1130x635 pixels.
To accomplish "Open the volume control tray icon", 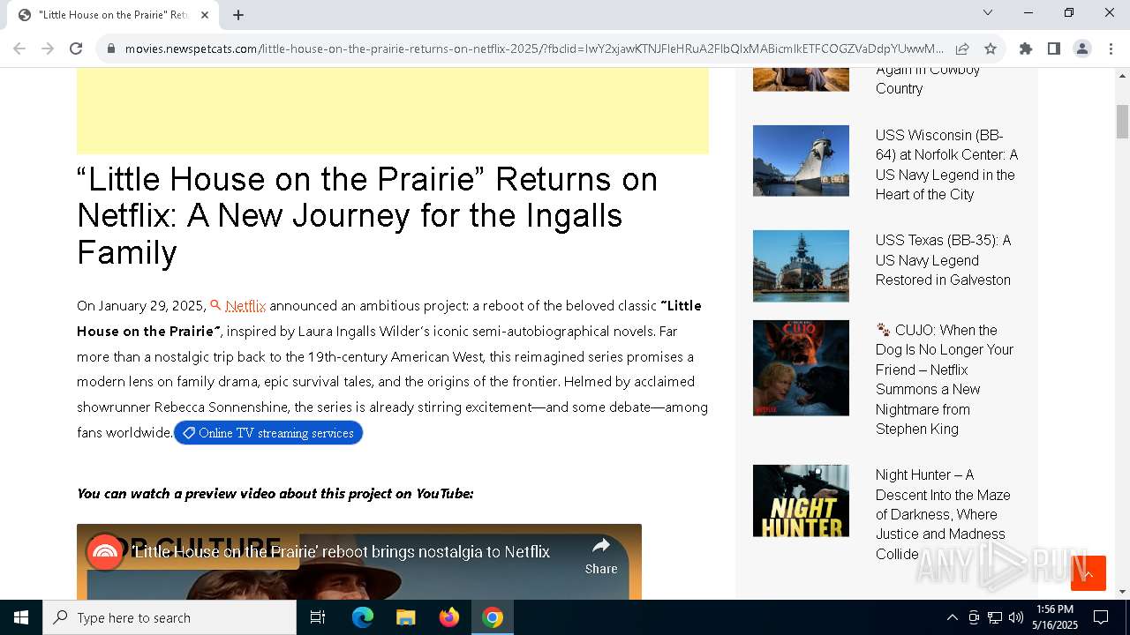I will (x=1016, y=617).
